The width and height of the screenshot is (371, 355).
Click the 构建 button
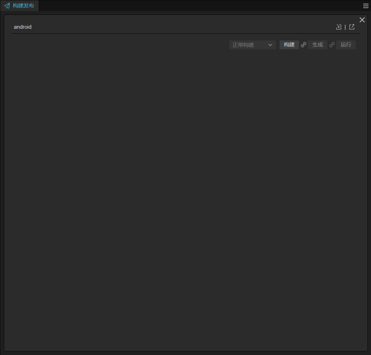coord(289,45)
